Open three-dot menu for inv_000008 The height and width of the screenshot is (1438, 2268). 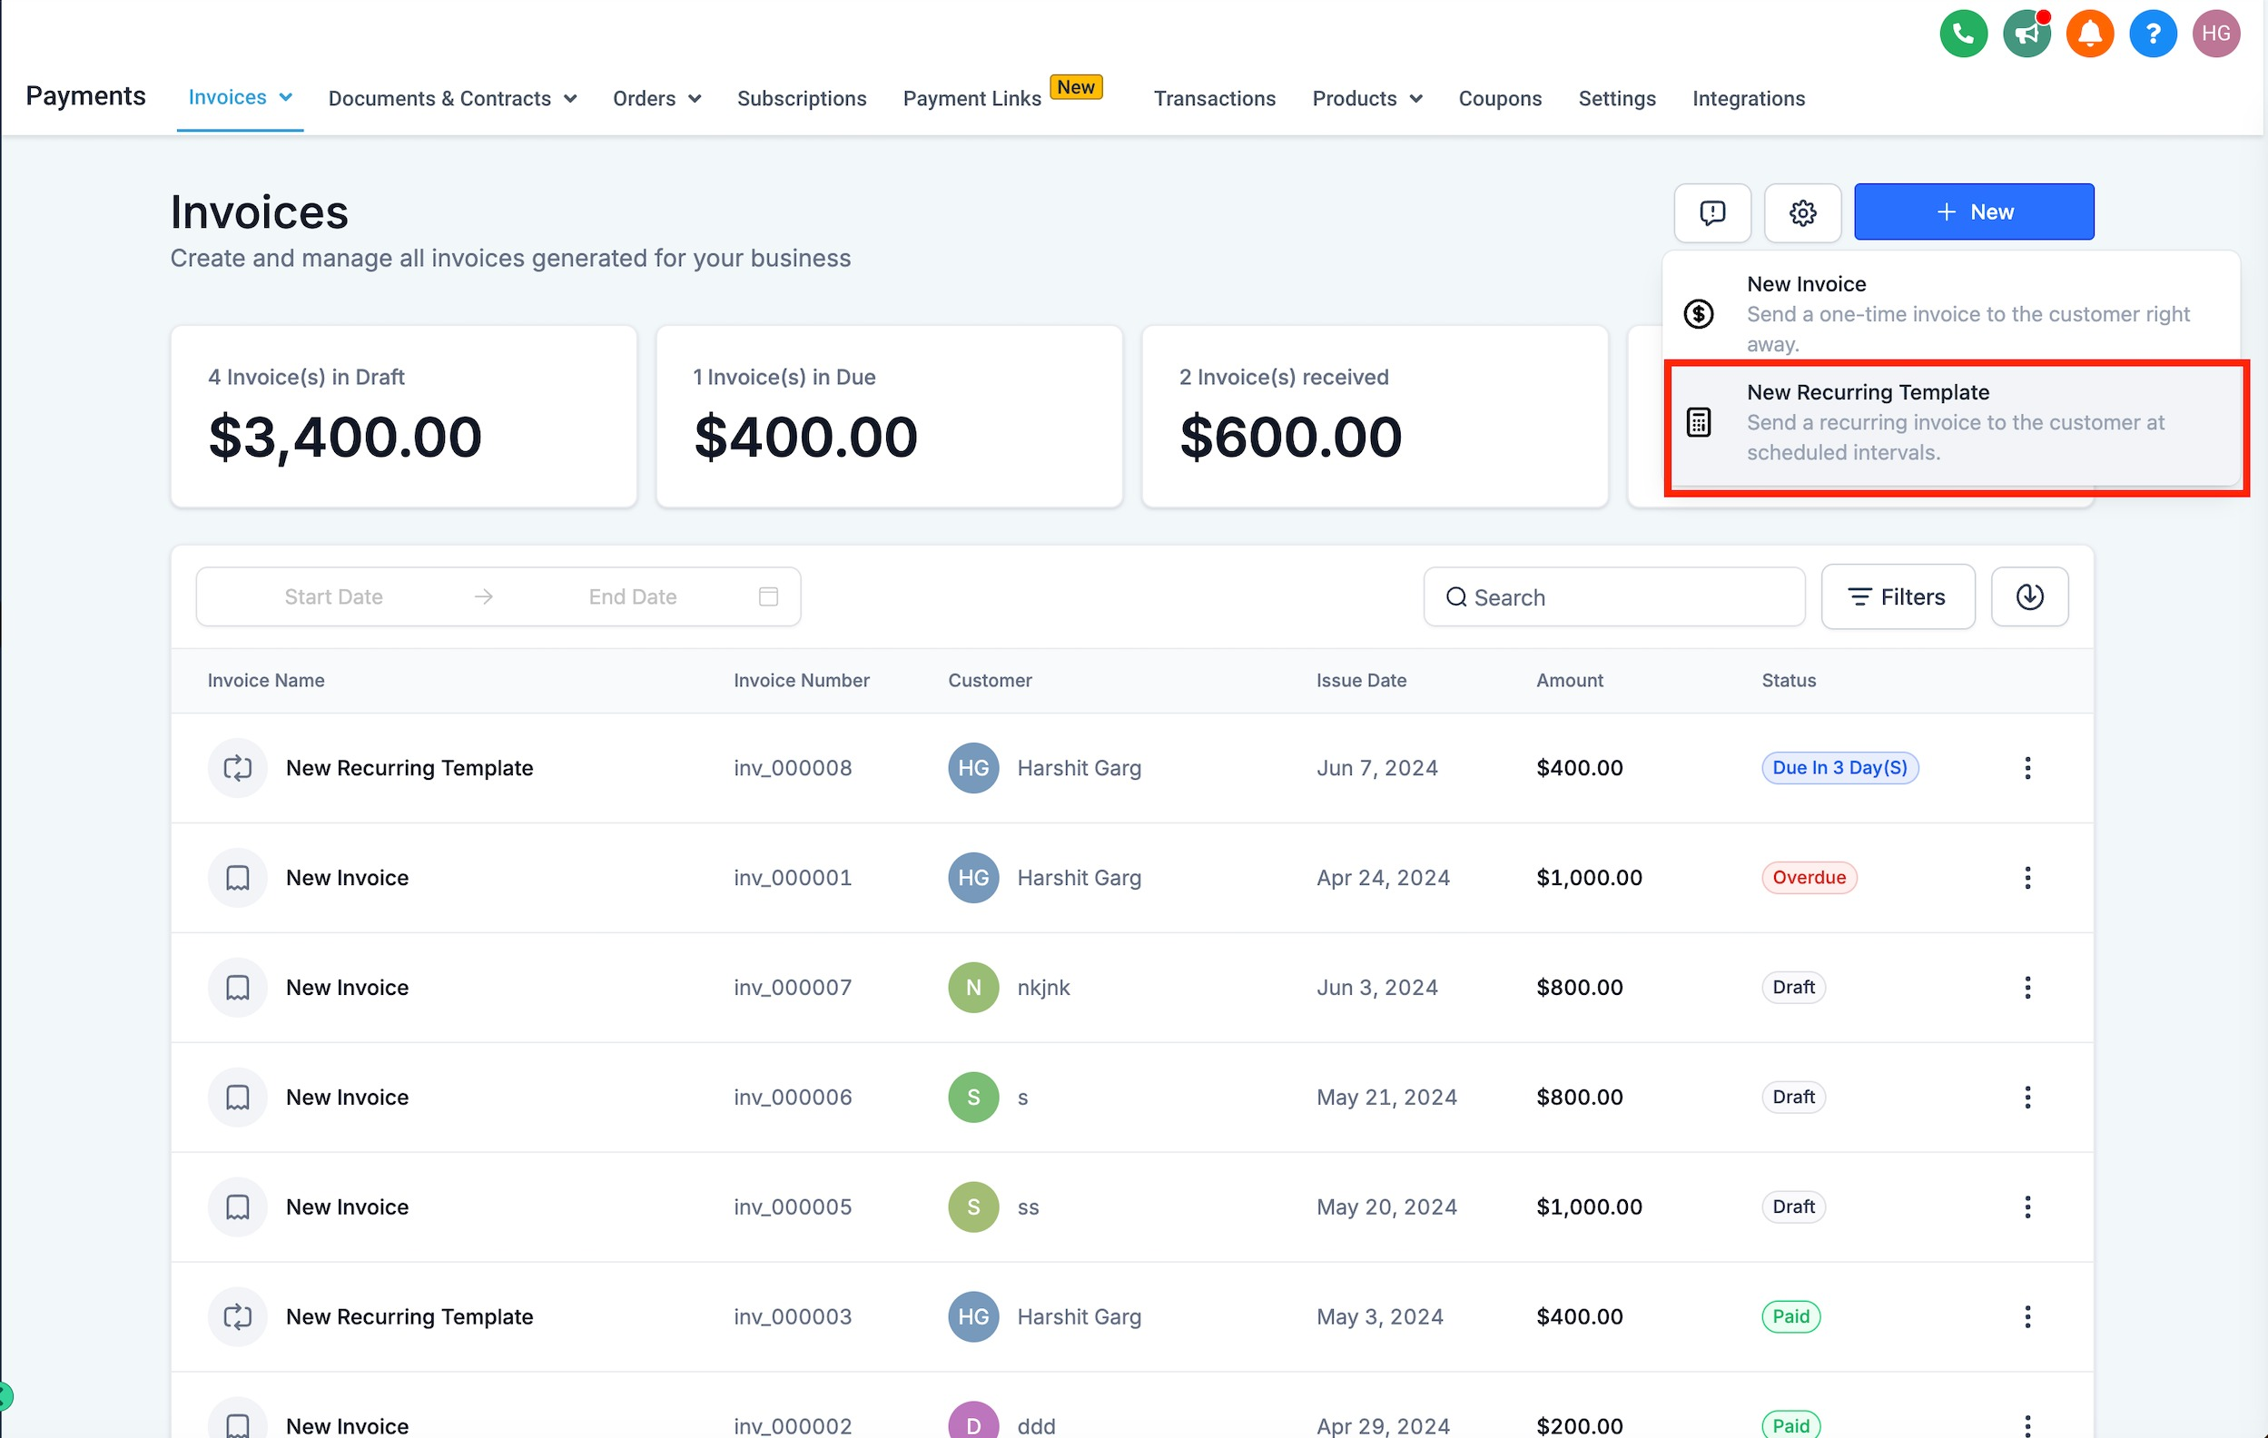click(2026, 767)
